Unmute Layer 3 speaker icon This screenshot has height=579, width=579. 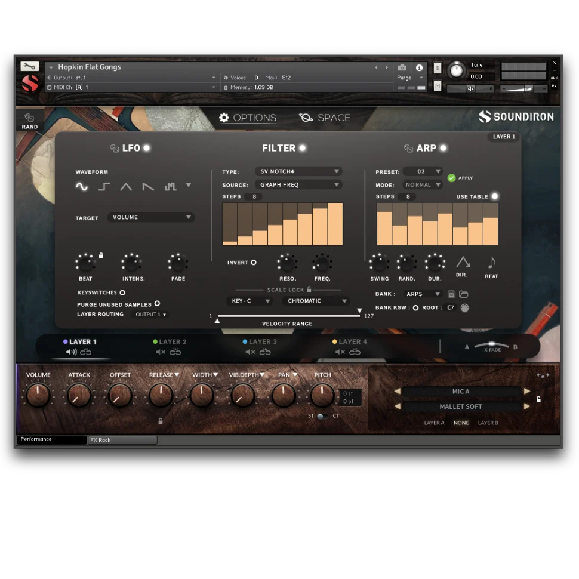click(250, 352)
